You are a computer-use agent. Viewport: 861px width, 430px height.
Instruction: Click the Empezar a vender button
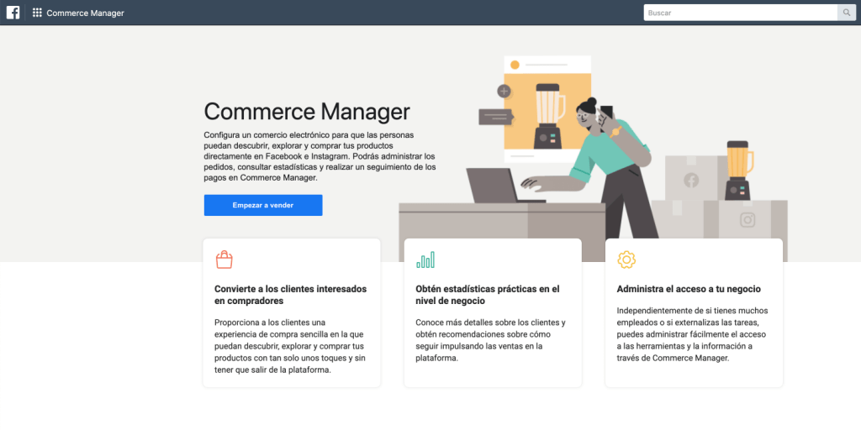click(263, 205)
